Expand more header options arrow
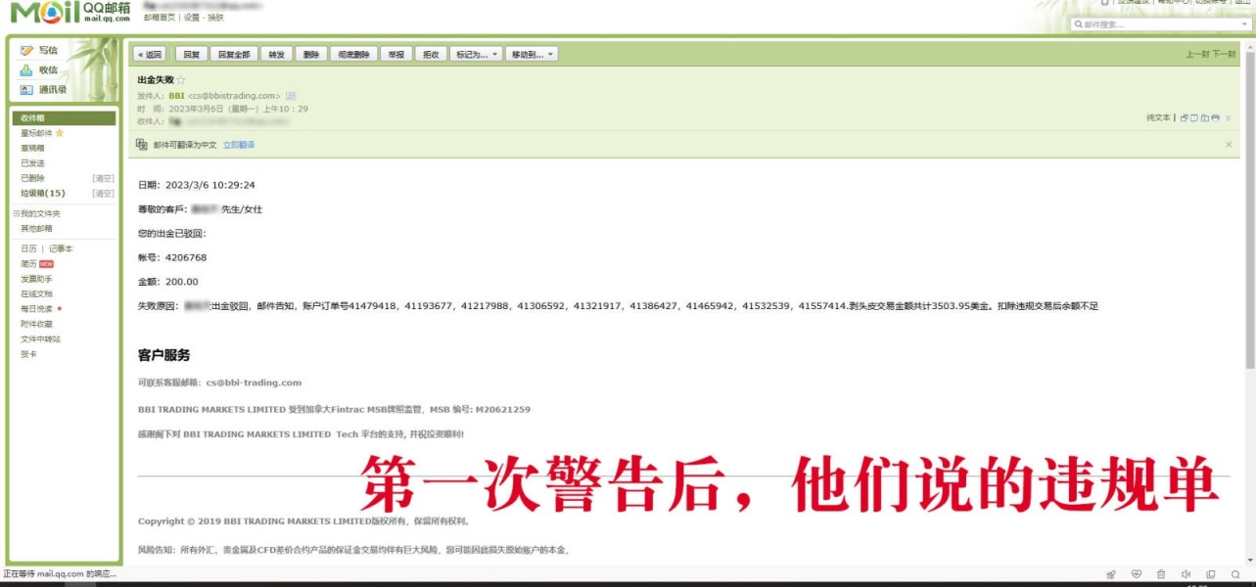 pyautogui.click(x=1229, y=117)
